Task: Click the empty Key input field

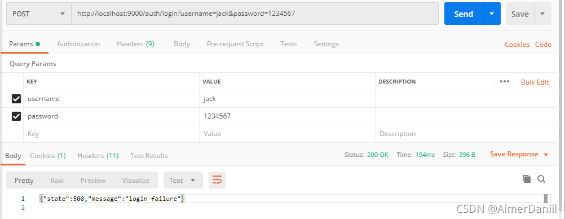Action: [x=111, y=134]
